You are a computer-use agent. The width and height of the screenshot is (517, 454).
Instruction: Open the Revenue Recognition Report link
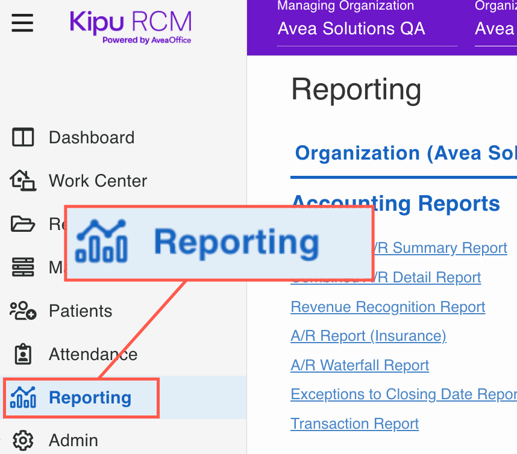pos(387,307)
